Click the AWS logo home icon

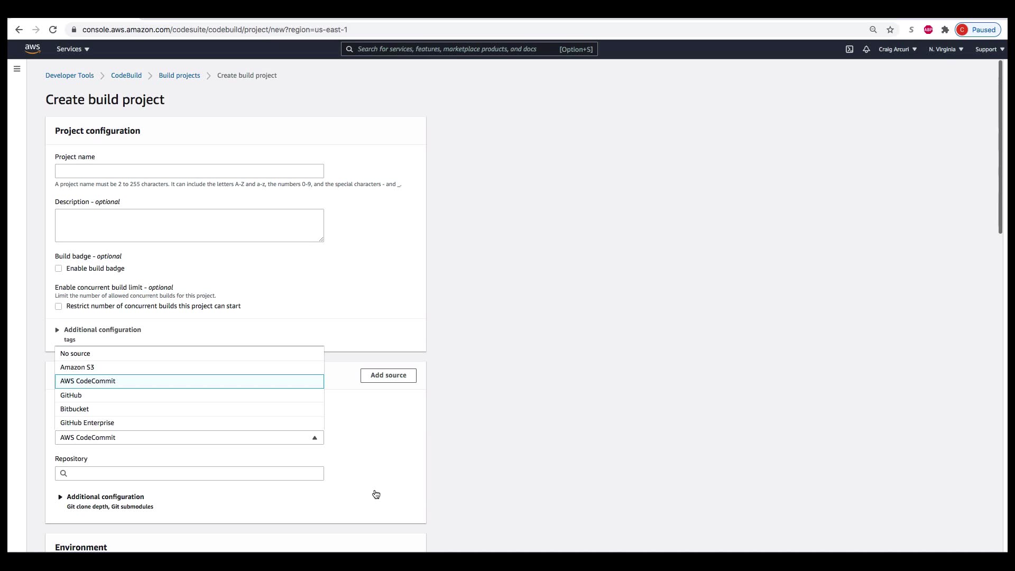(x=32, y=49)
